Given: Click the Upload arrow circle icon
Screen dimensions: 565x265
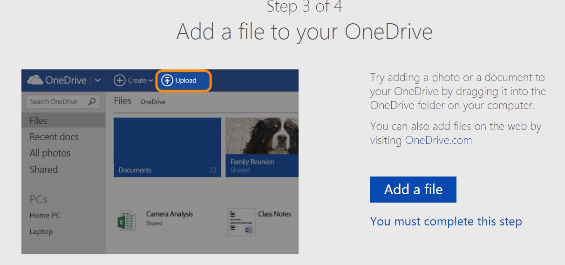Looking at the screenshot, I should point(167,81).
